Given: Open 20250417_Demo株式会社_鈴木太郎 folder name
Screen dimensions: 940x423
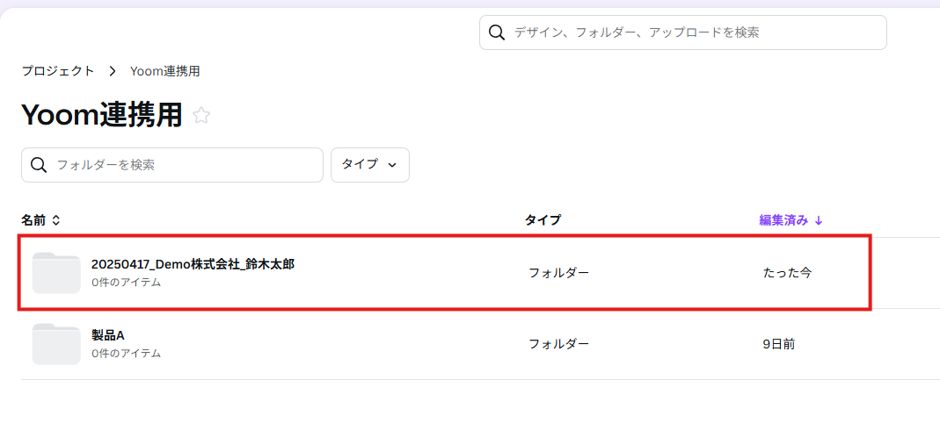Looking at the screenshot, I should pyautogui.click(x=193, y=264).
